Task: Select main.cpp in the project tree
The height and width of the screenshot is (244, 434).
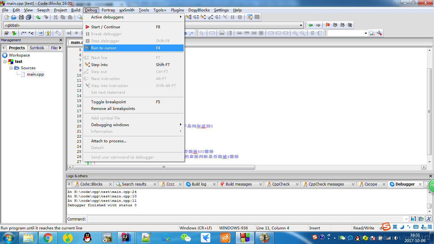Action: (35, 74)
